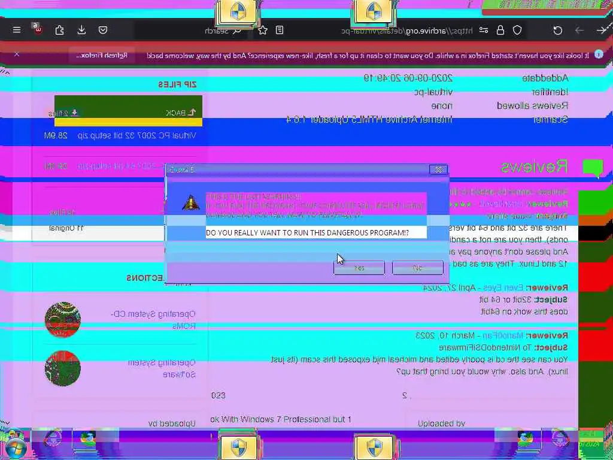Click the info icon on notification bar
Screen dimensions: 613x460
[599, 55]
